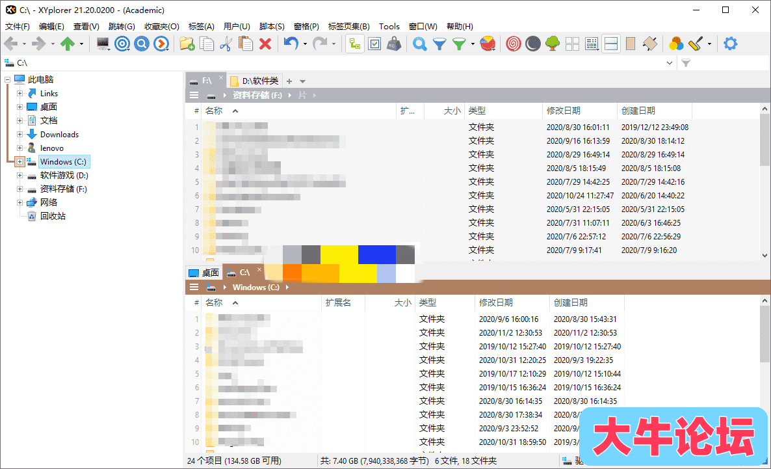Click the red X Delete icon
The width and height of the screenshot is (771, 469).
click(x=265, y=44)
